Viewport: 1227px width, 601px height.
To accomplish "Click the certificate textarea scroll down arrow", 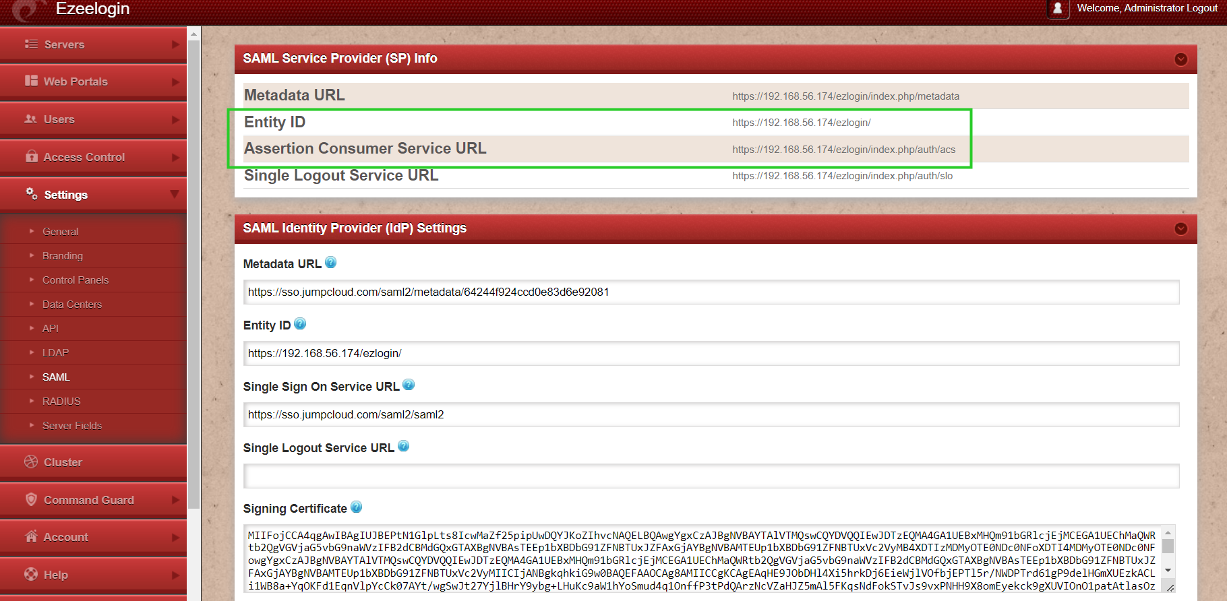I will (1168, 571).
